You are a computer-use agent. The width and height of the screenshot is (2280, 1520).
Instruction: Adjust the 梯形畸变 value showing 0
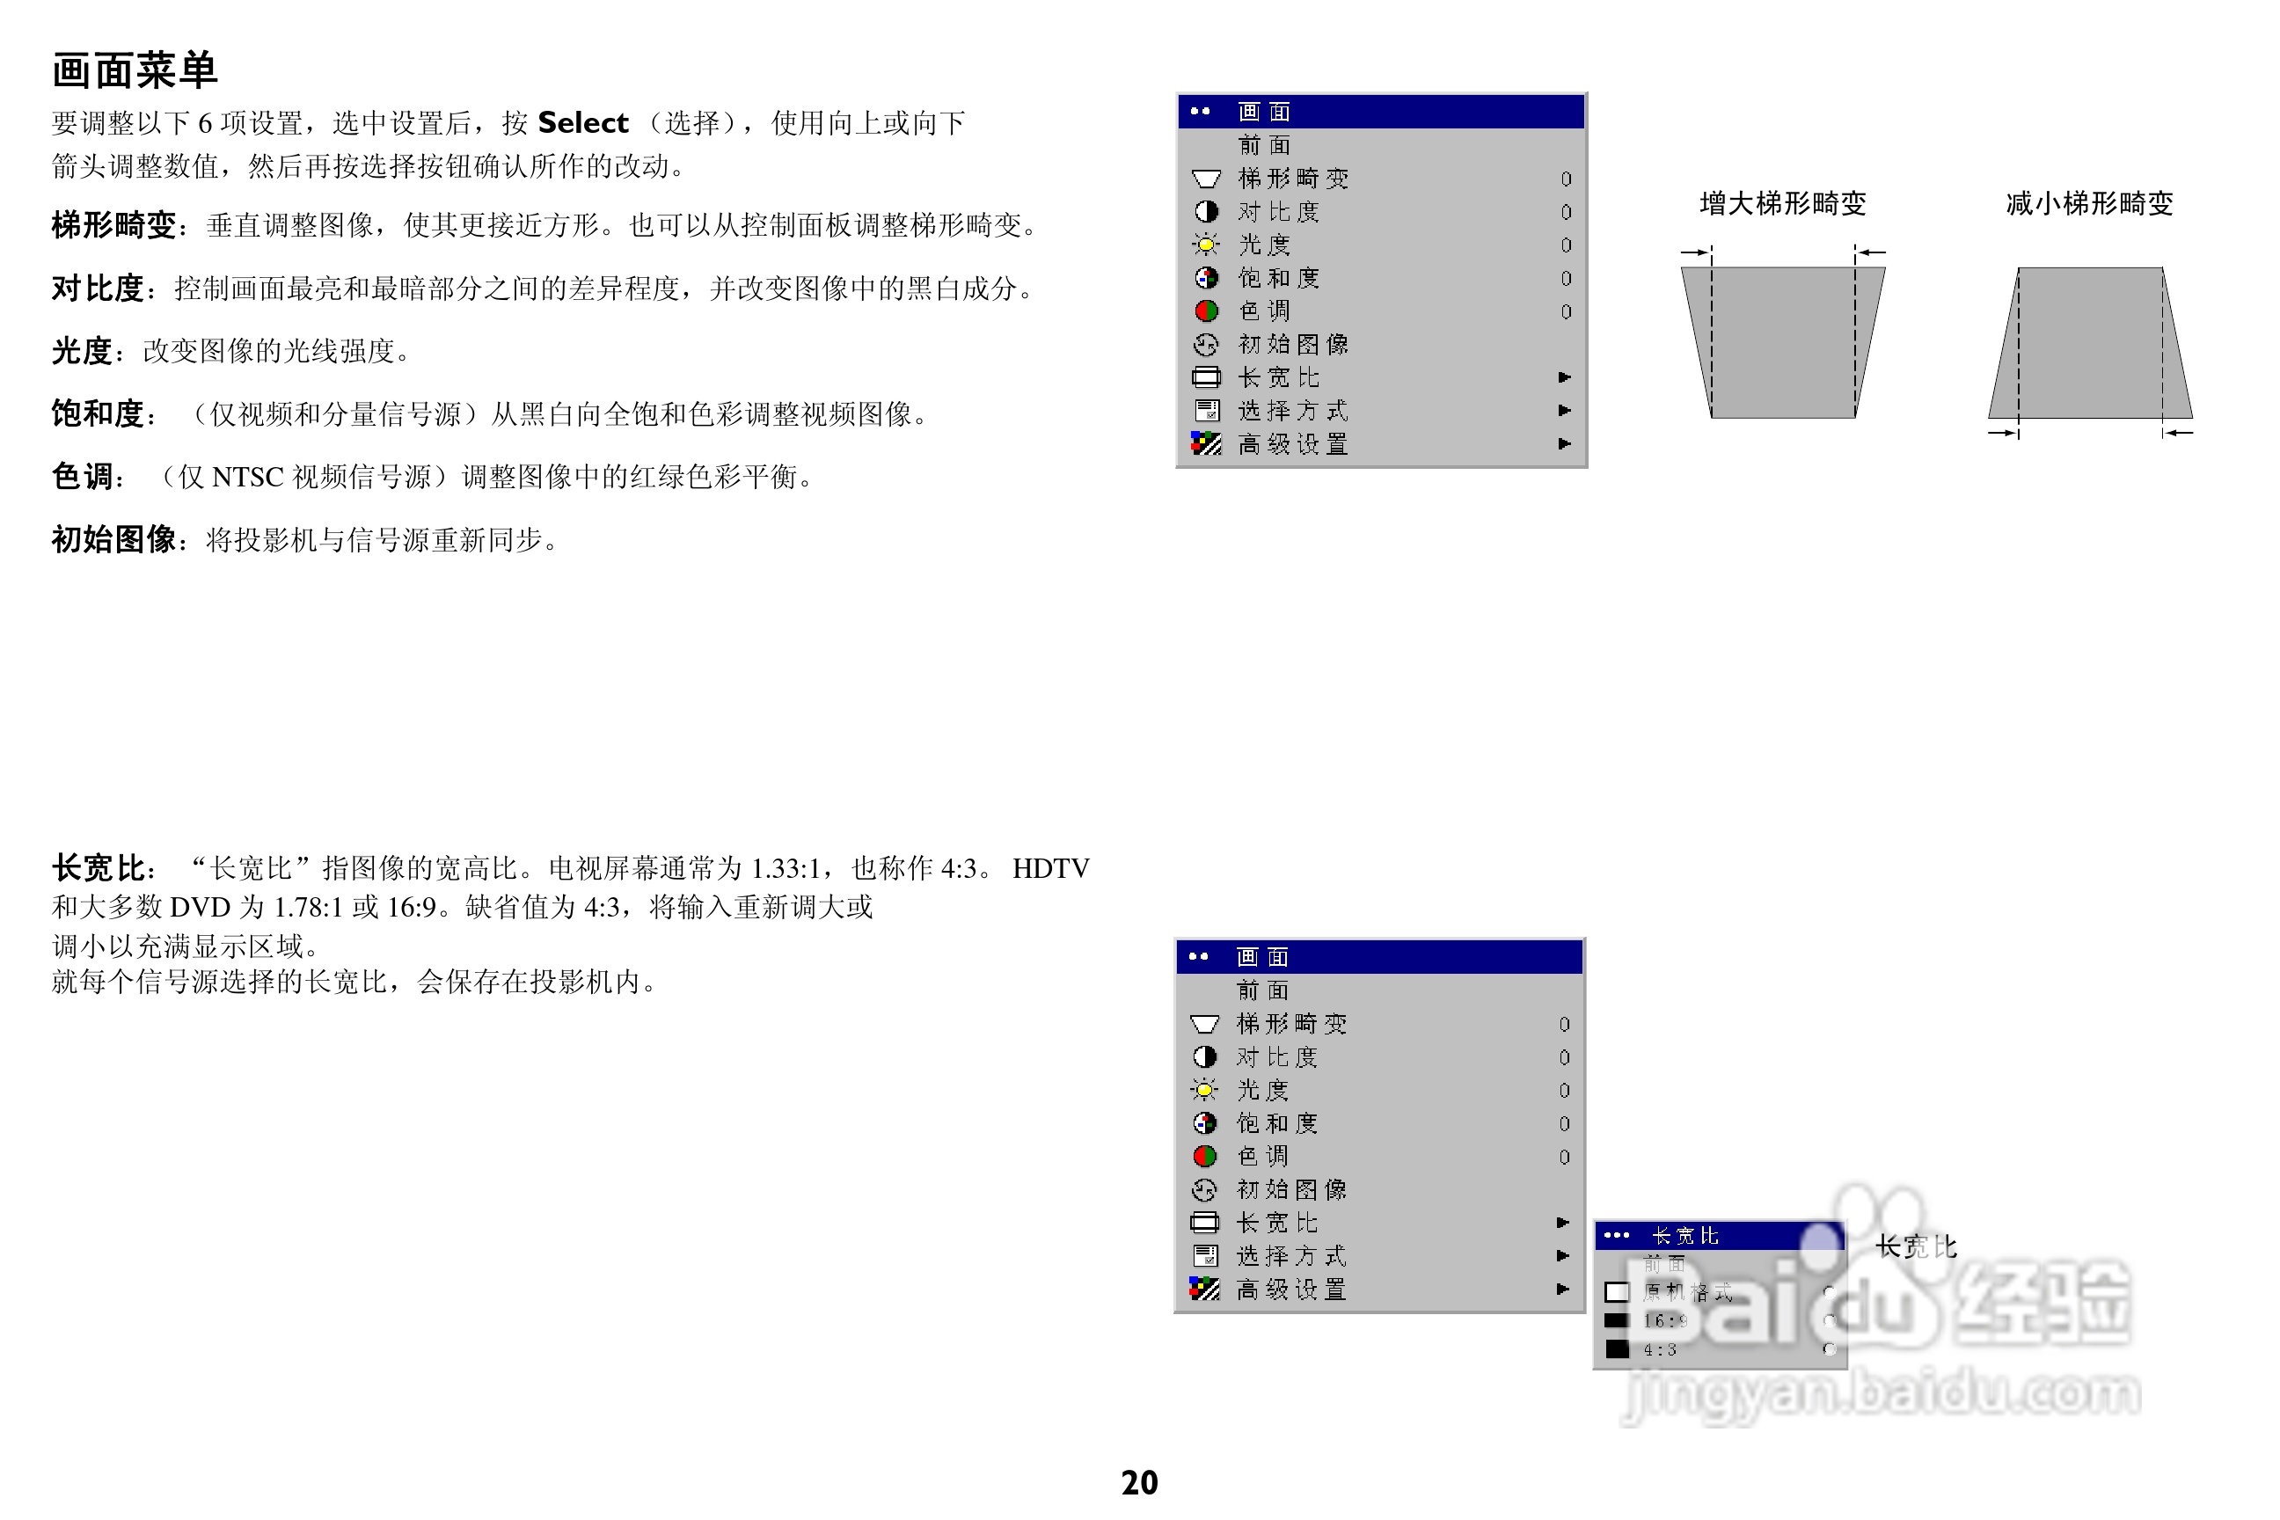click(x=1566, y=178)
